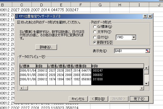Screen dimensions: 163x109
Task: Click preview cell 056963
Action: [x=86, y=79]
